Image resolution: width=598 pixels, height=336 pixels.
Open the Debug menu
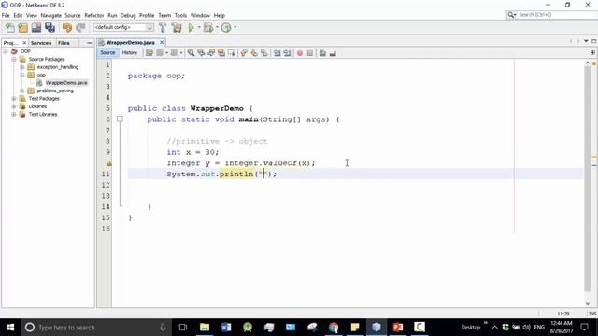(x=128, y=15)
